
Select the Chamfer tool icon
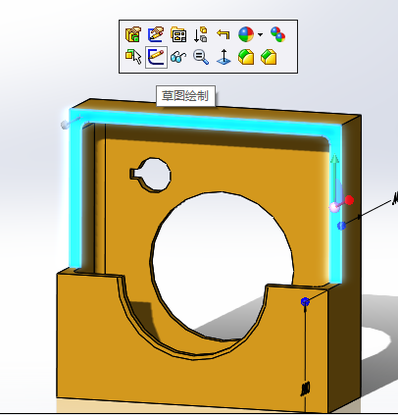[269, 57]
